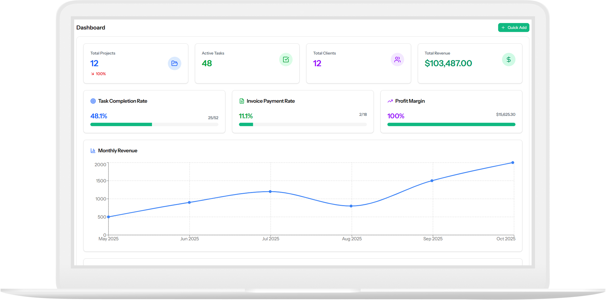Select the Jul 2025 data point

(270, 191)
